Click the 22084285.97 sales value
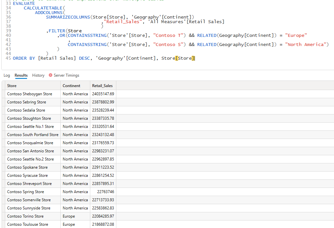 click(x=103, y=216)
